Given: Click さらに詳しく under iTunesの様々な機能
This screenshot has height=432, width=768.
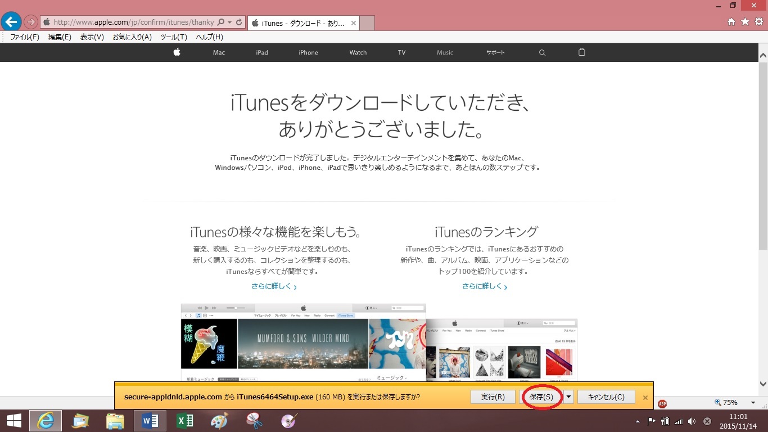Looking at the screenshot, I should point(274,286).
